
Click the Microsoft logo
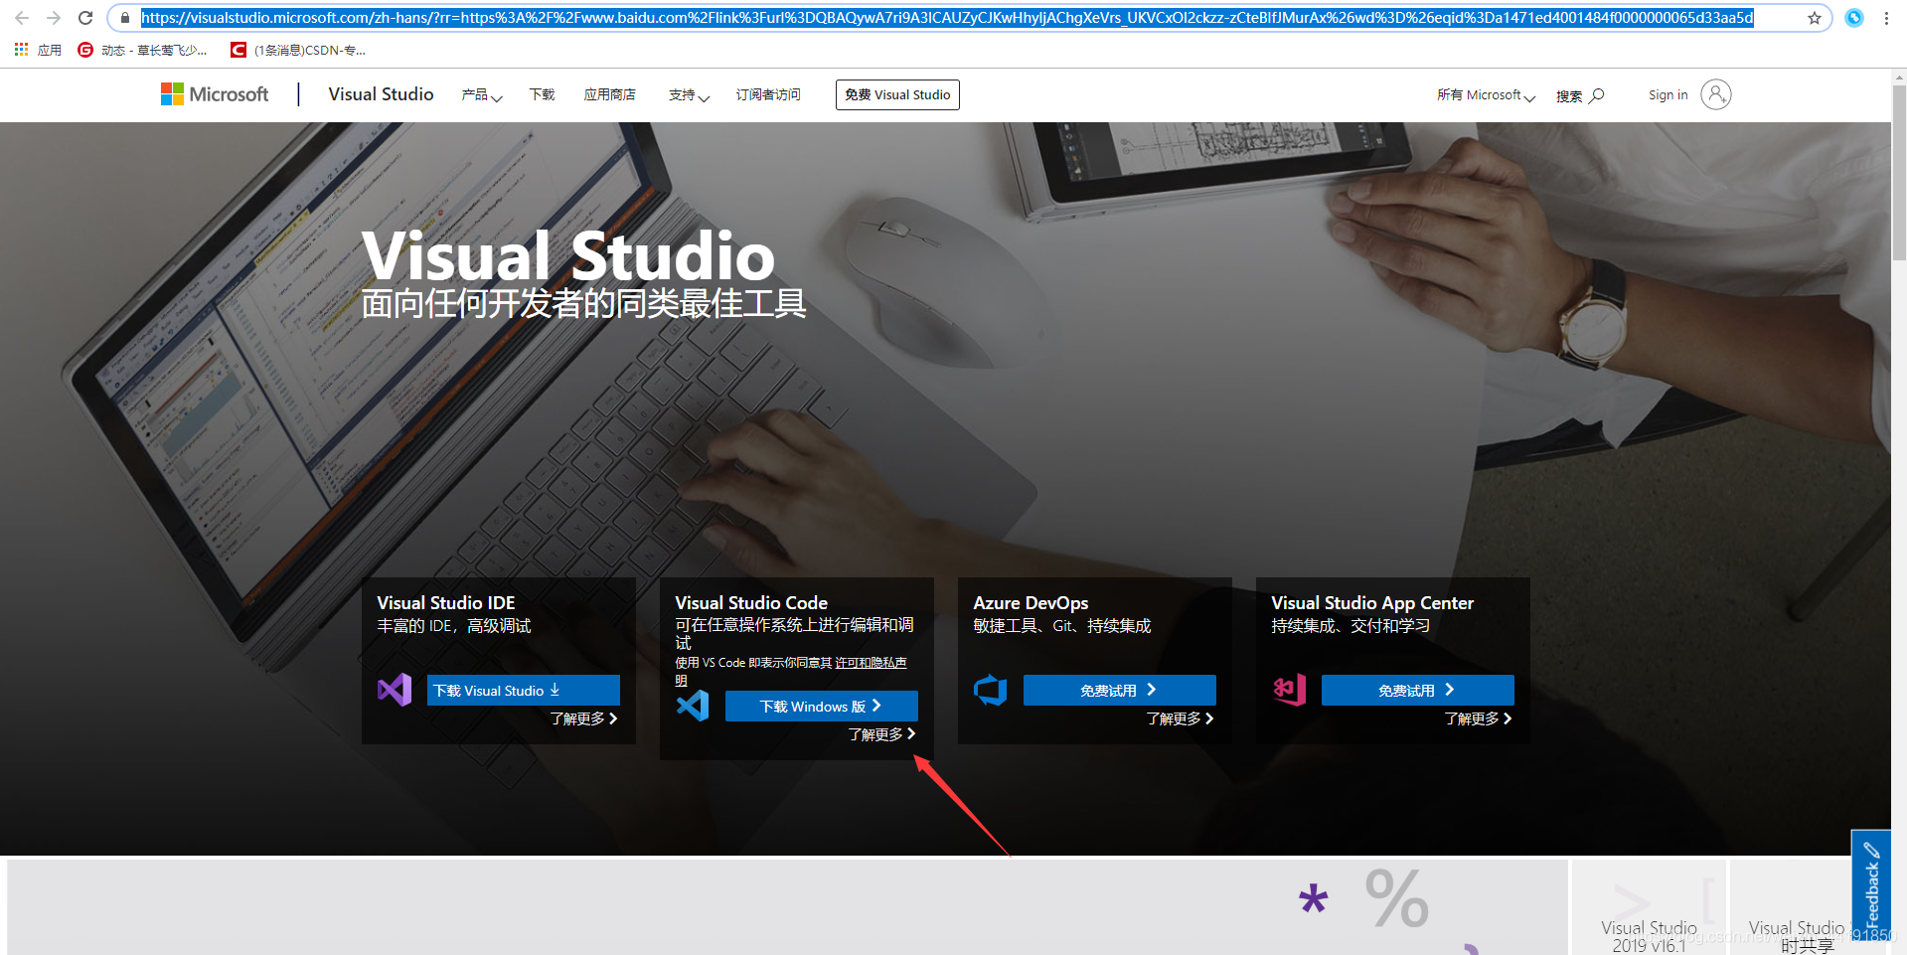coord(215,94)
